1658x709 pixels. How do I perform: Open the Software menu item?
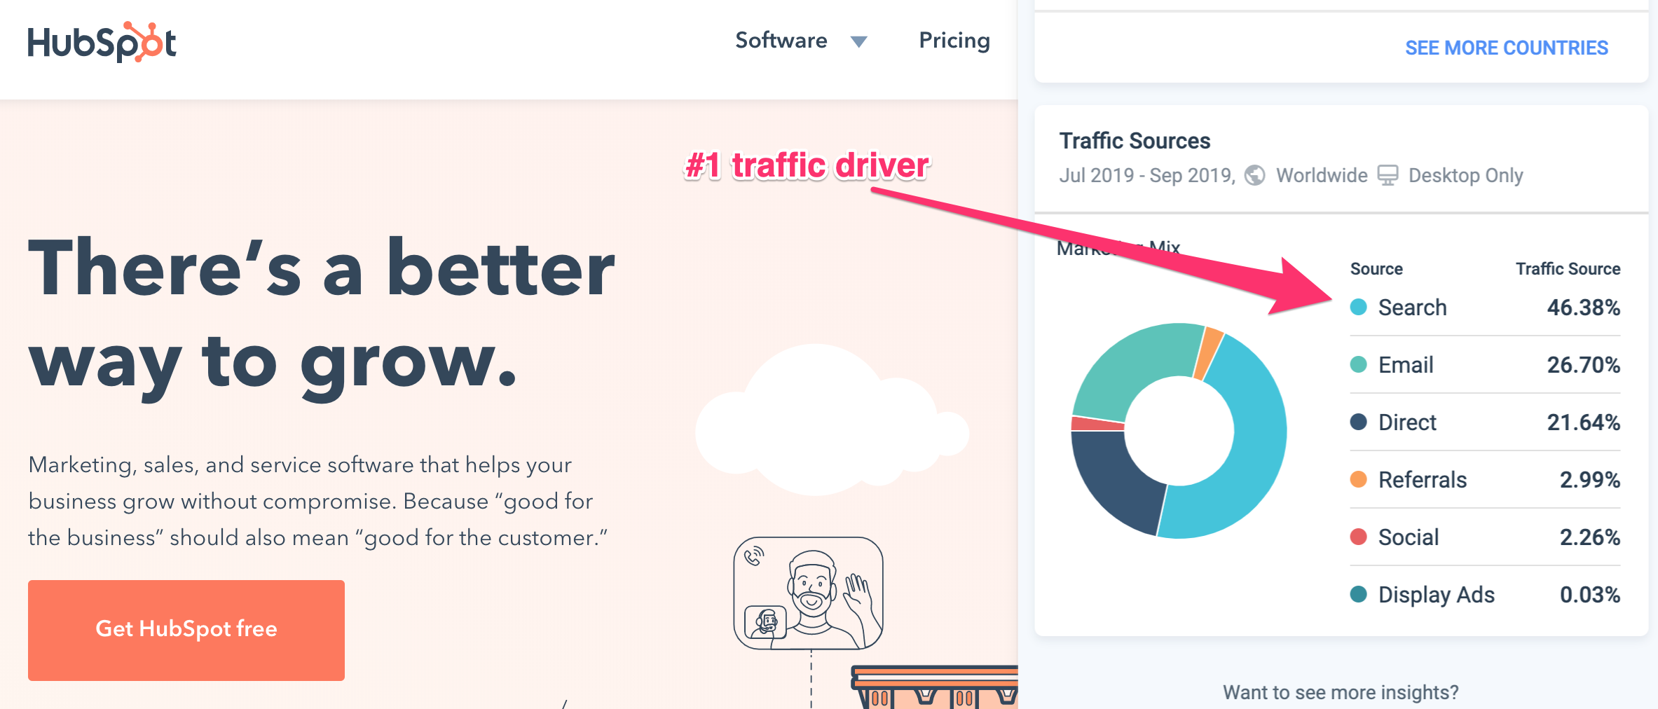coord(781,41)
